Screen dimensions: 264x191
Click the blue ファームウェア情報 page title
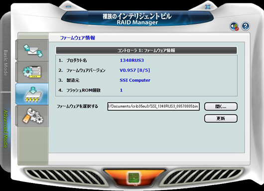pos(78,38)
